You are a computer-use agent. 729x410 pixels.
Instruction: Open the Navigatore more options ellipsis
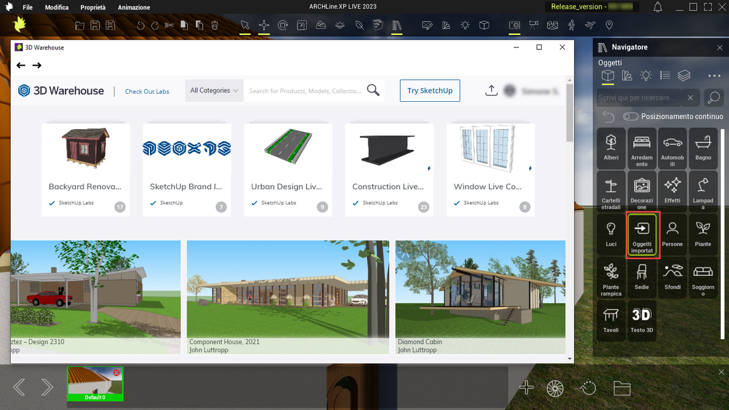pyautogui.click(x=714, y=76)
